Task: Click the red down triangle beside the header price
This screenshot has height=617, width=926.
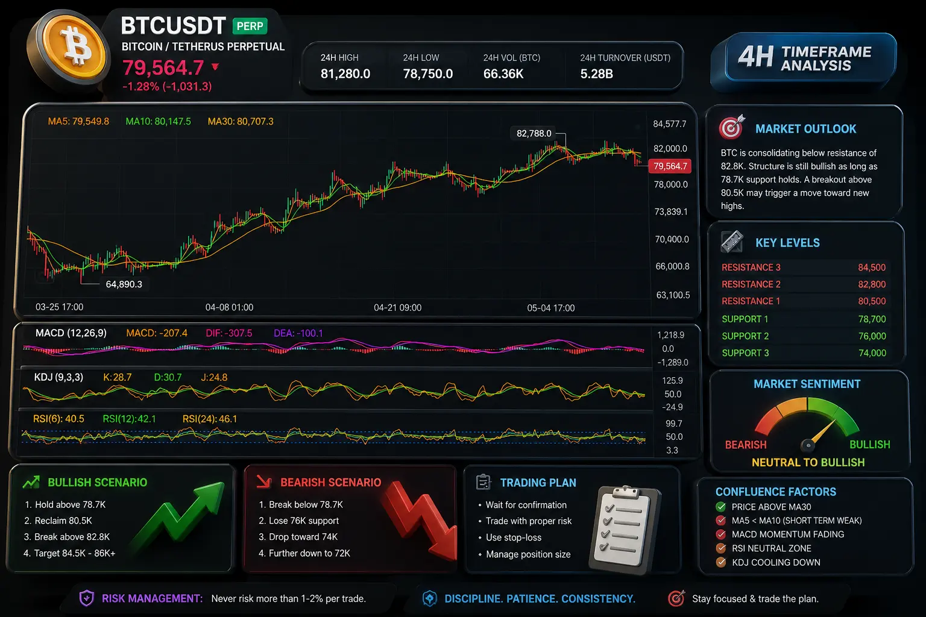Action: click(x=215, y=67)
